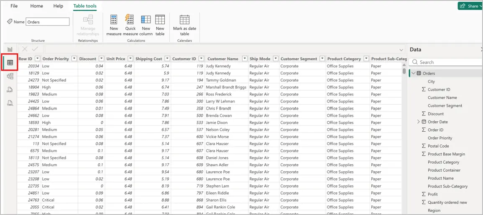Select the Customer Segment field in Data pane

(x=445, y=105)
